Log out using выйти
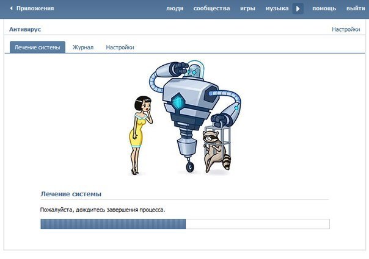The image size is (369, 259). pyautogui.click(x=355, y=9)
